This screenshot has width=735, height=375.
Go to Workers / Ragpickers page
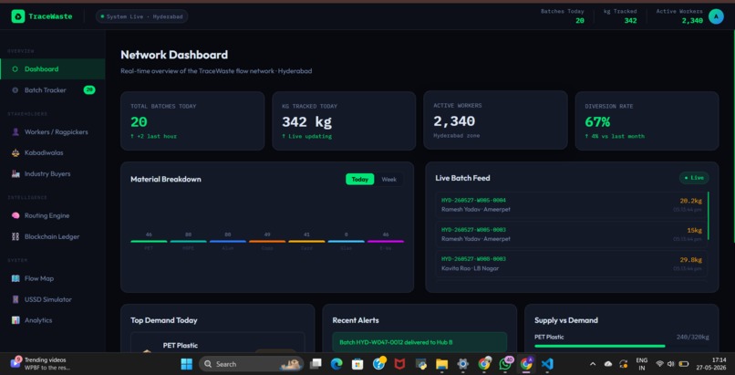click(53, 131)
